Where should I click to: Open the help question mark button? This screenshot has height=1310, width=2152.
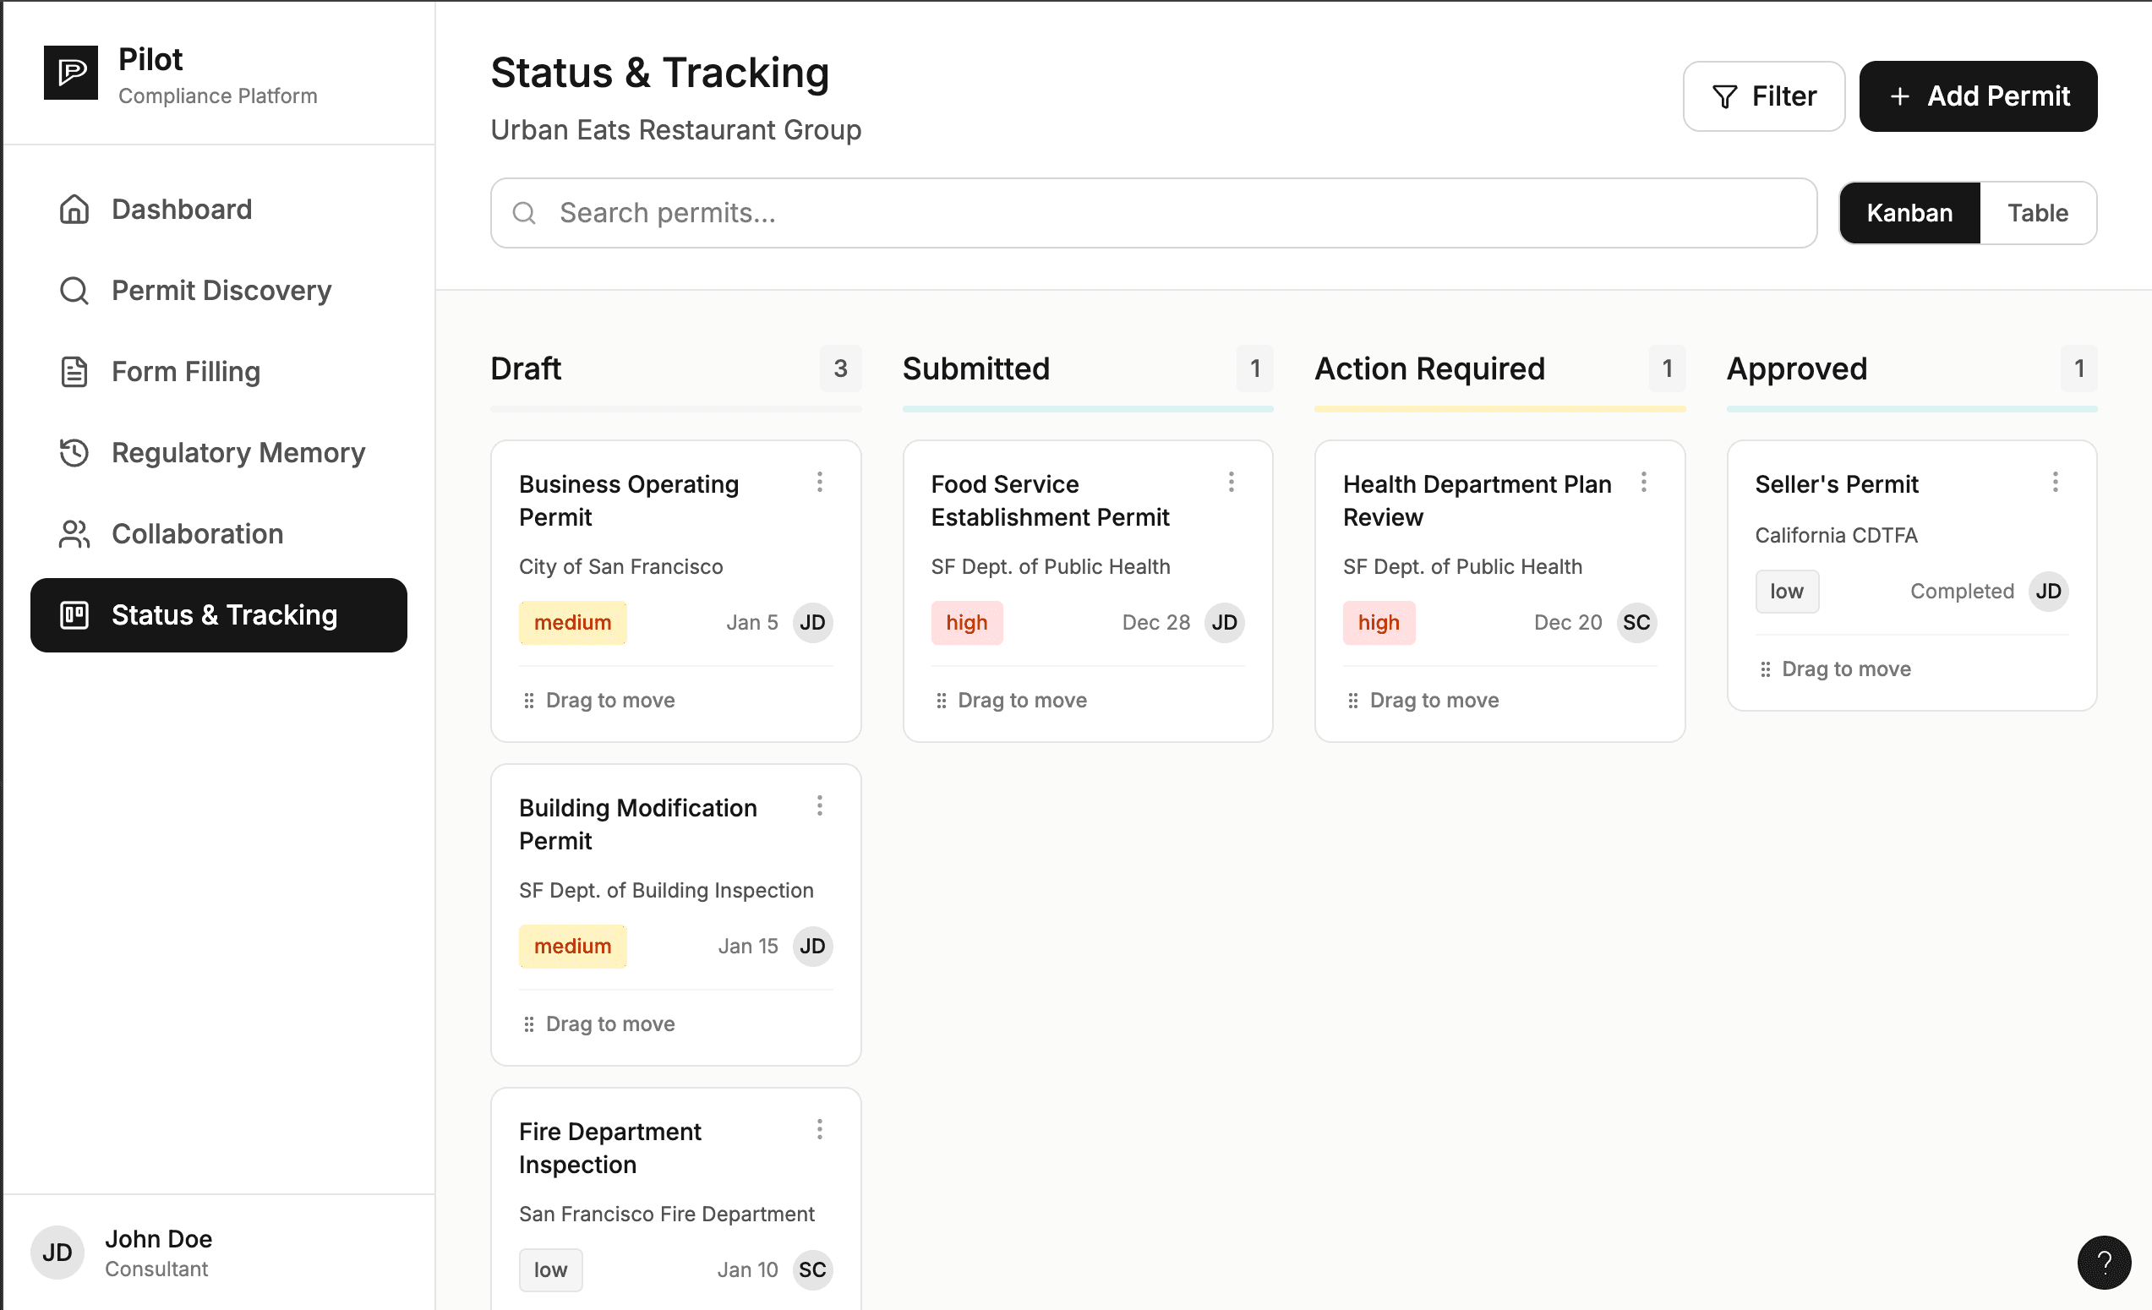(2103, 1263)
